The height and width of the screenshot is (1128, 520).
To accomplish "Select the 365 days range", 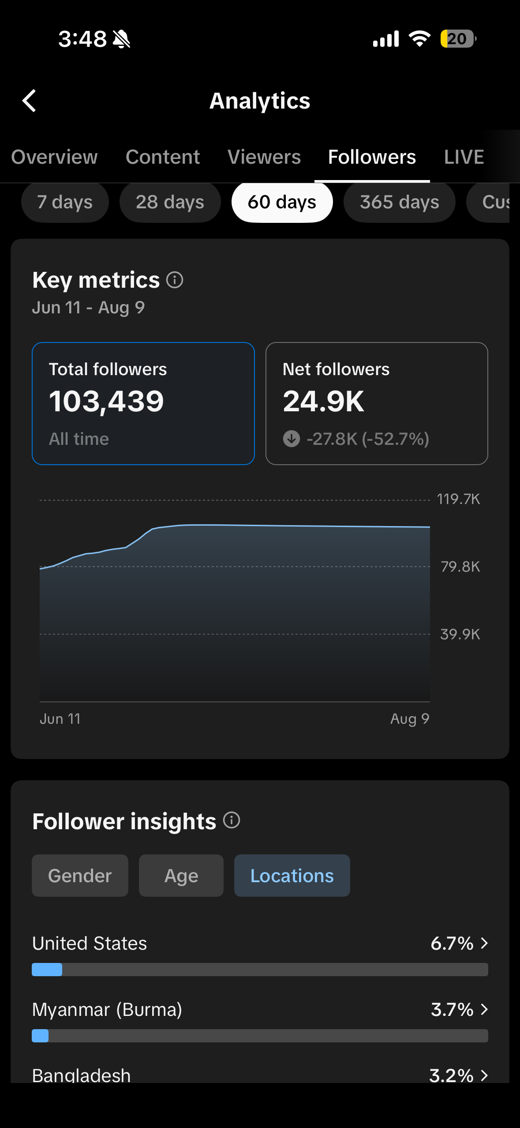I will click(399, 202).
